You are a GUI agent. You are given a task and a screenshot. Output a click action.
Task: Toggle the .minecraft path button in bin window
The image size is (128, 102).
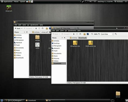pyautogui.click(x=45, y=32)
